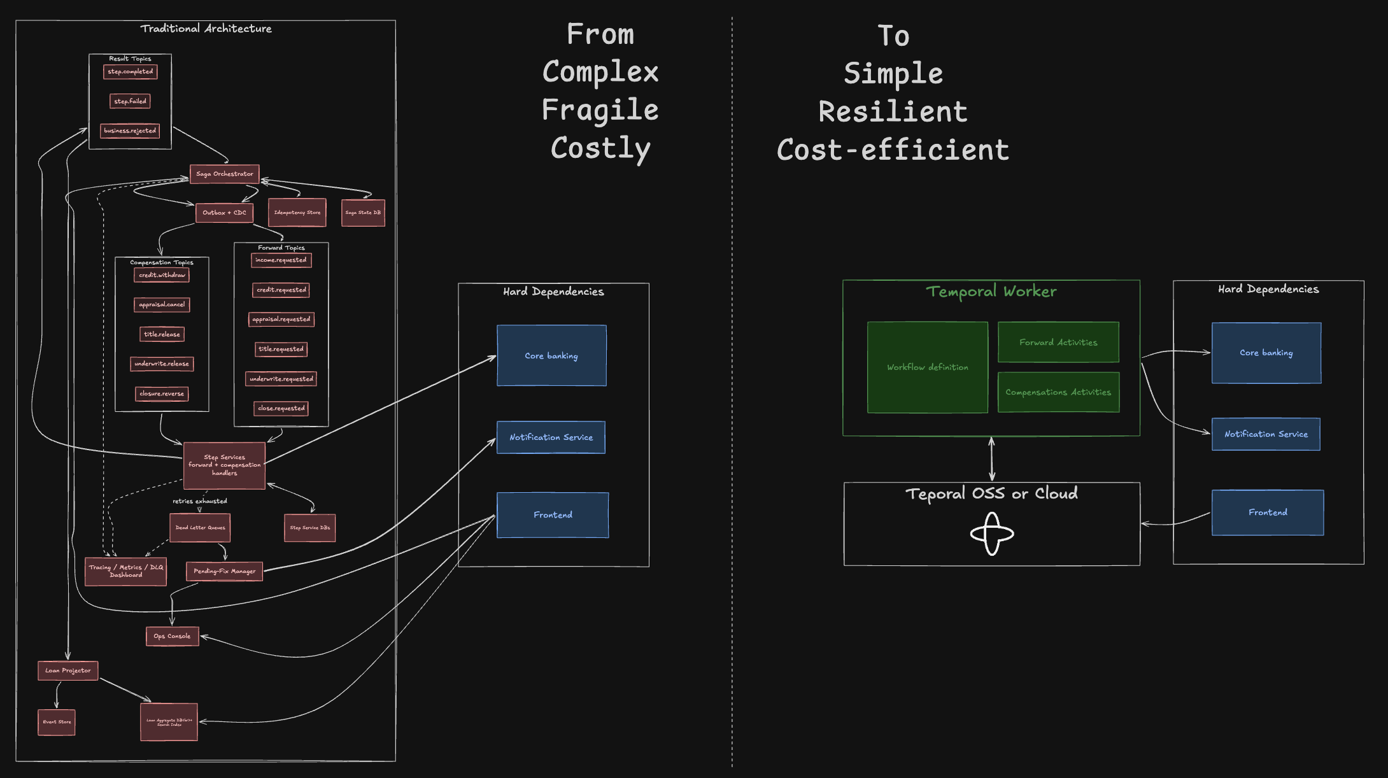Select the Saga Orchestrator node
The height and width of the screenshot is (778, 1388).
click(224, 174)
